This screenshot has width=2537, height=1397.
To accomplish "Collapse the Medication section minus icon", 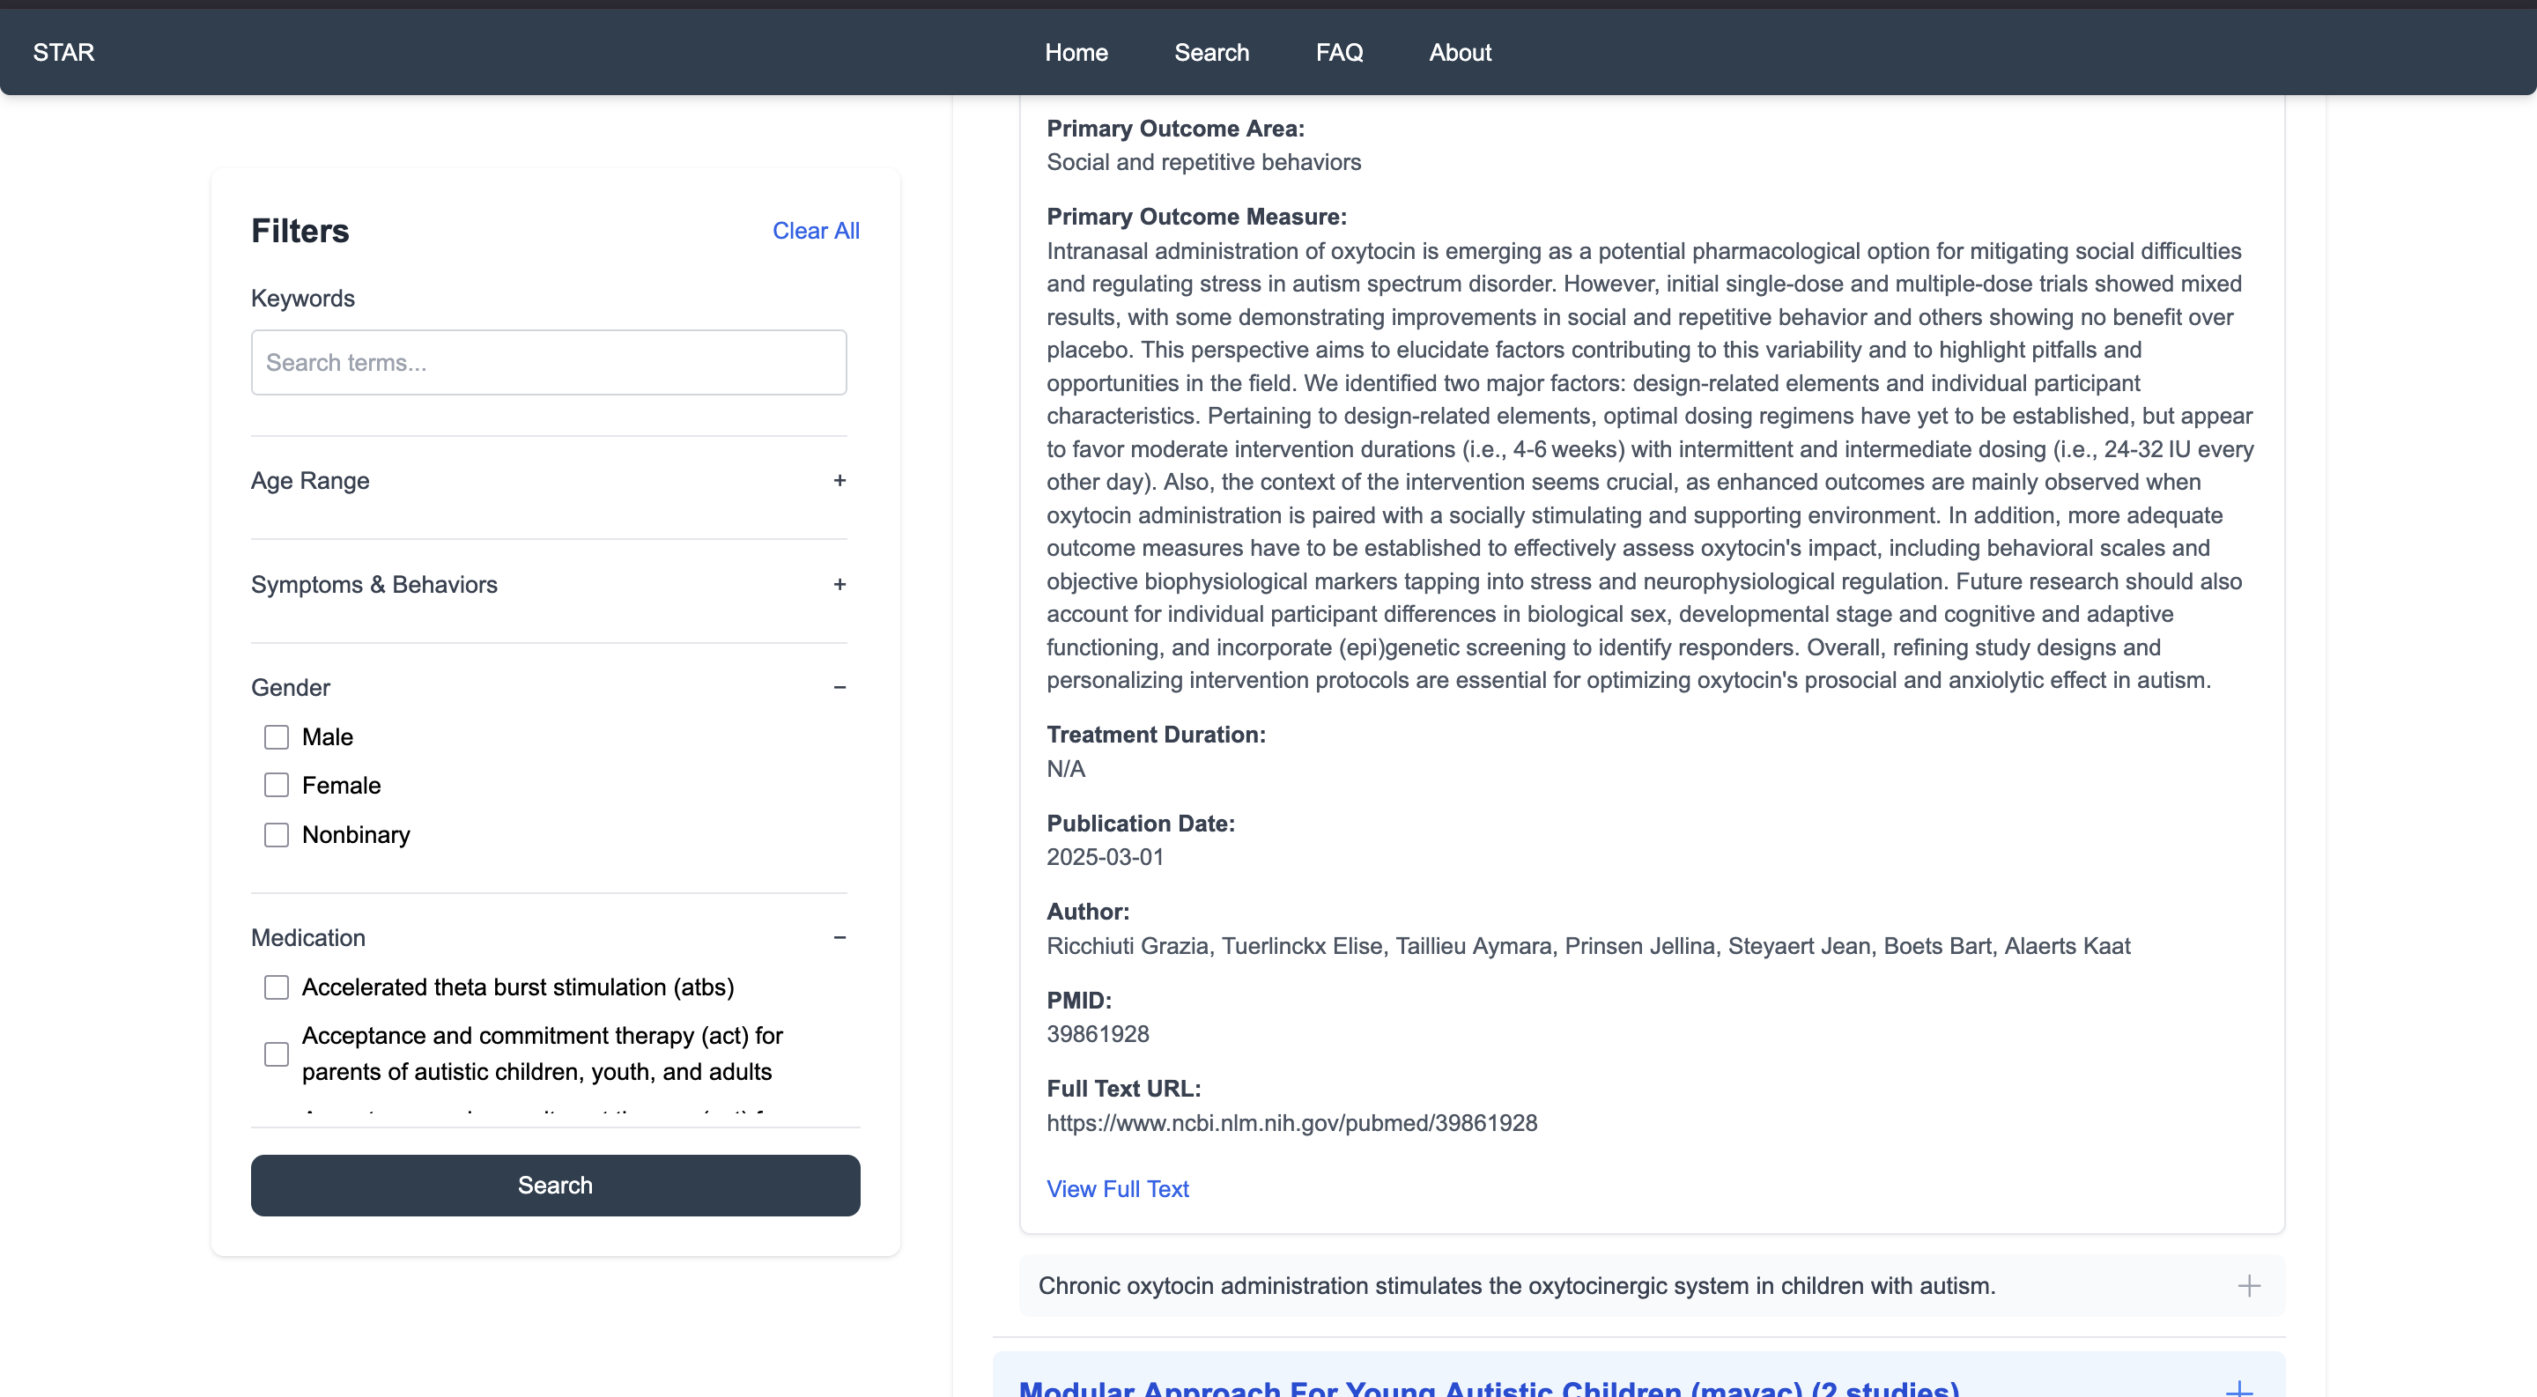I will 840,937.
